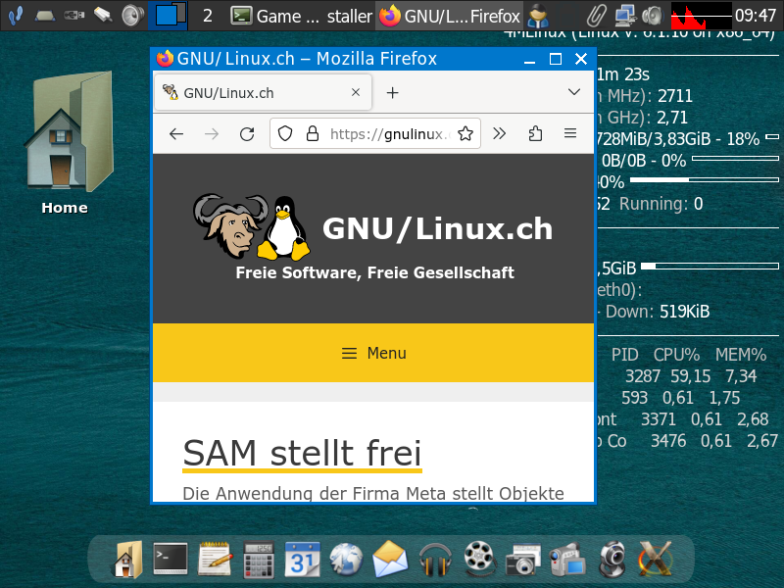Open email envelope app in dock
The height and width of the screenshot is (588, 784).
tap(390, 560)
